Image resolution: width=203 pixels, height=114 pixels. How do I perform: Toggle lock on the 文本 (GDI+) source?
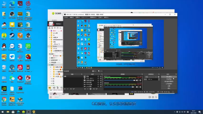point(101,78)
